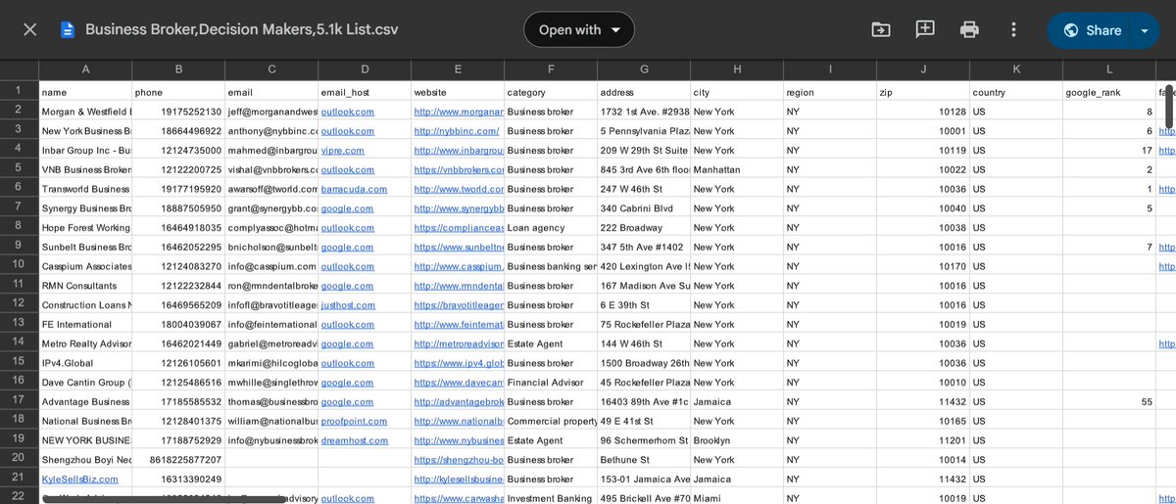Select phone cell 19175252130

point(178,112)
